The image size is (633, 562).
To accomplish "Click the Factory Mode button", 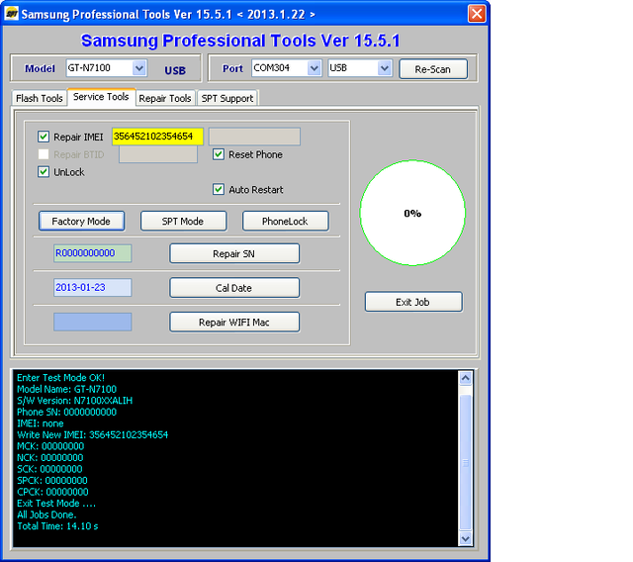I will coord(81,222).
